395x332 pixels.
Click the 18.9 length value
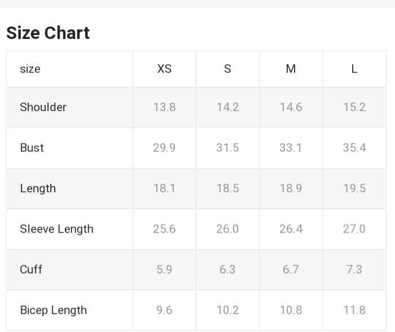(x=291, y=188)
